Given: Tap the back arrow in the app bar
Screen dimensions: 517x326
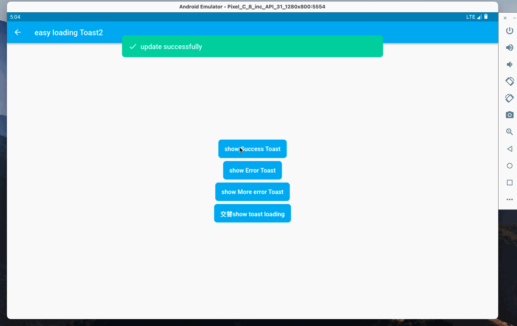Looking at the screenshot, I should (18, 32).
